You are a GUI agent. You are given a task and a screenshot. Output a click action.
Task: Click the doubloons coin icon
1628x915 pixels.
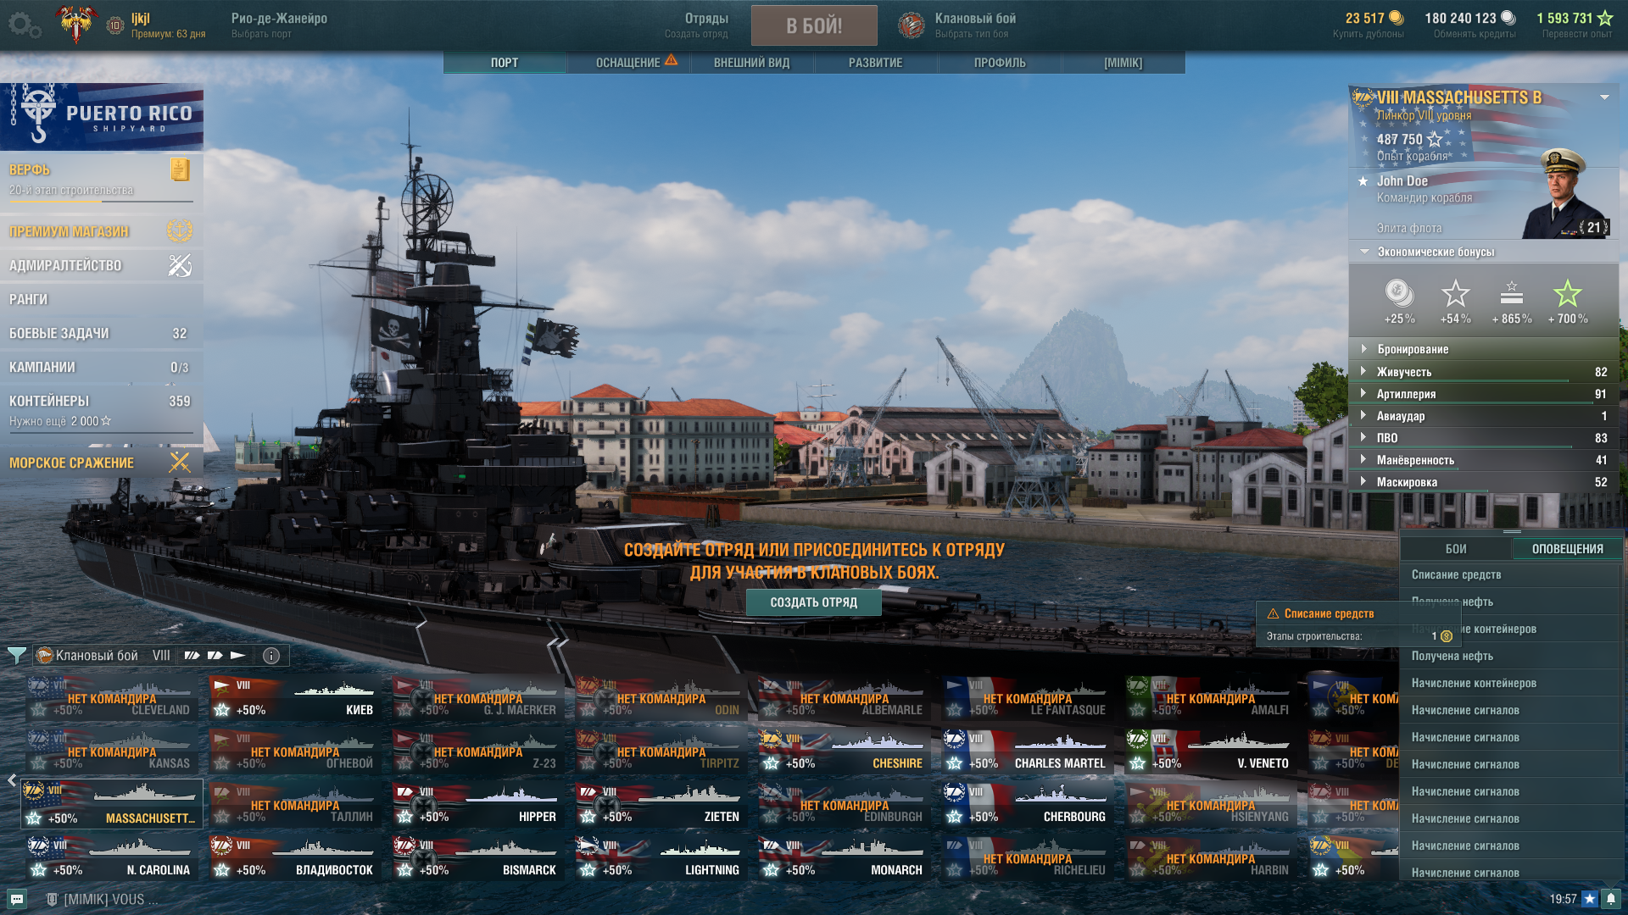[x=1397, y=18]
